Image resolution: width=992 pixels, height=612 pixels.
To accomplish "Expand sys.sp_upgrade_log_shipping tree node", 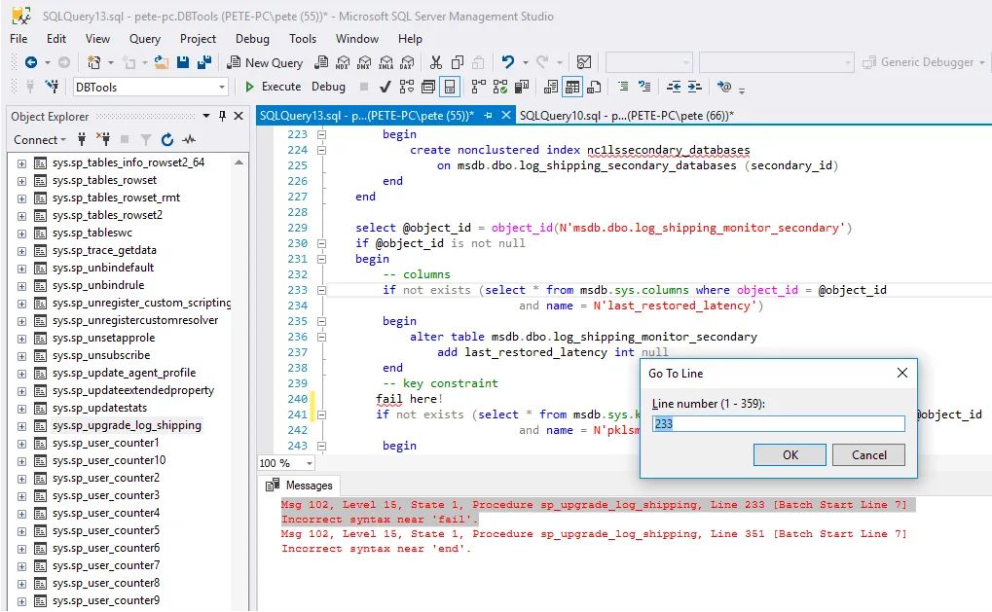I will click(x=21, y=426).
